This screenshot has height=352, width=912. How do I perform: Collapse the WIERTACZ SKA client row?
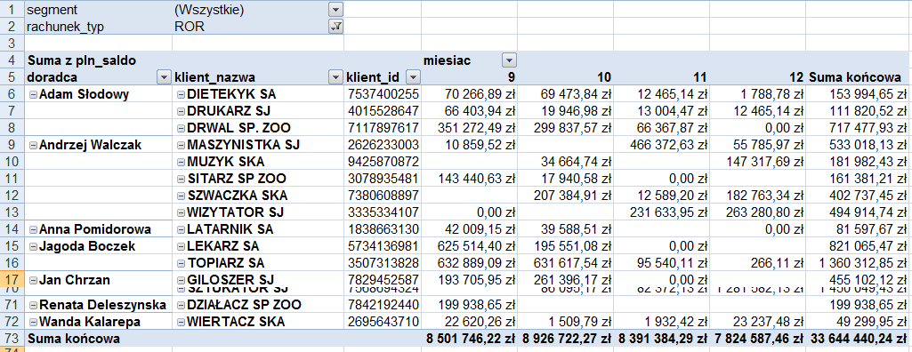point(181,321)
